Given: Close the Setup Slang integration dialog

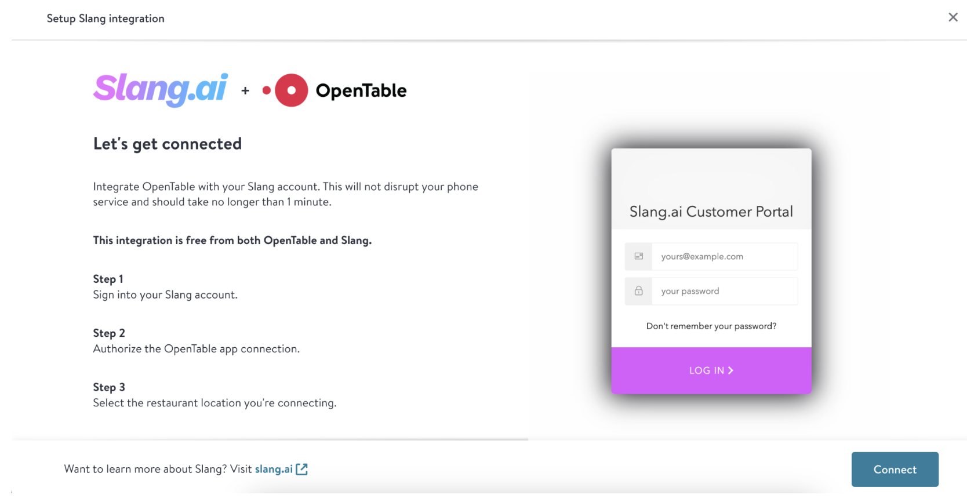Looking at the screenshot, I should pyautogui.click(x=953, y=17).
